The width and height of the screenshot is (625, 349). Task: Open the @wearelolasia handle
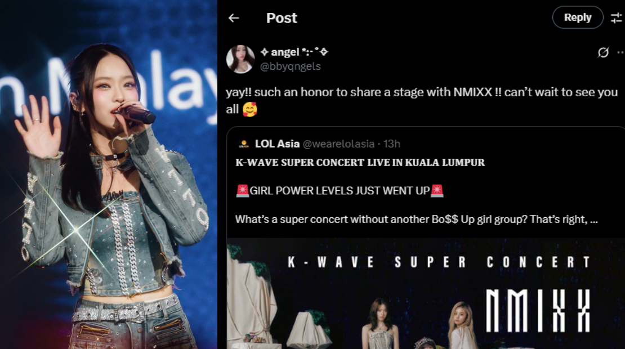pos(338,144)
